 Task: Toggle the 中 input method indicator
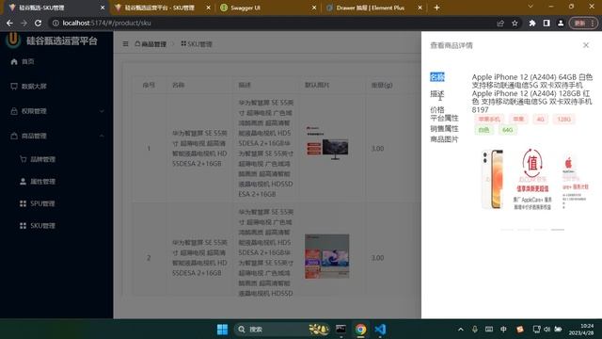[x=503, y=330]
